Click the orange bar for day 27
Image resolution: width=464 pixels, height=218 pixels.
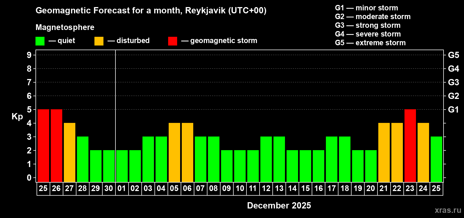70,152
